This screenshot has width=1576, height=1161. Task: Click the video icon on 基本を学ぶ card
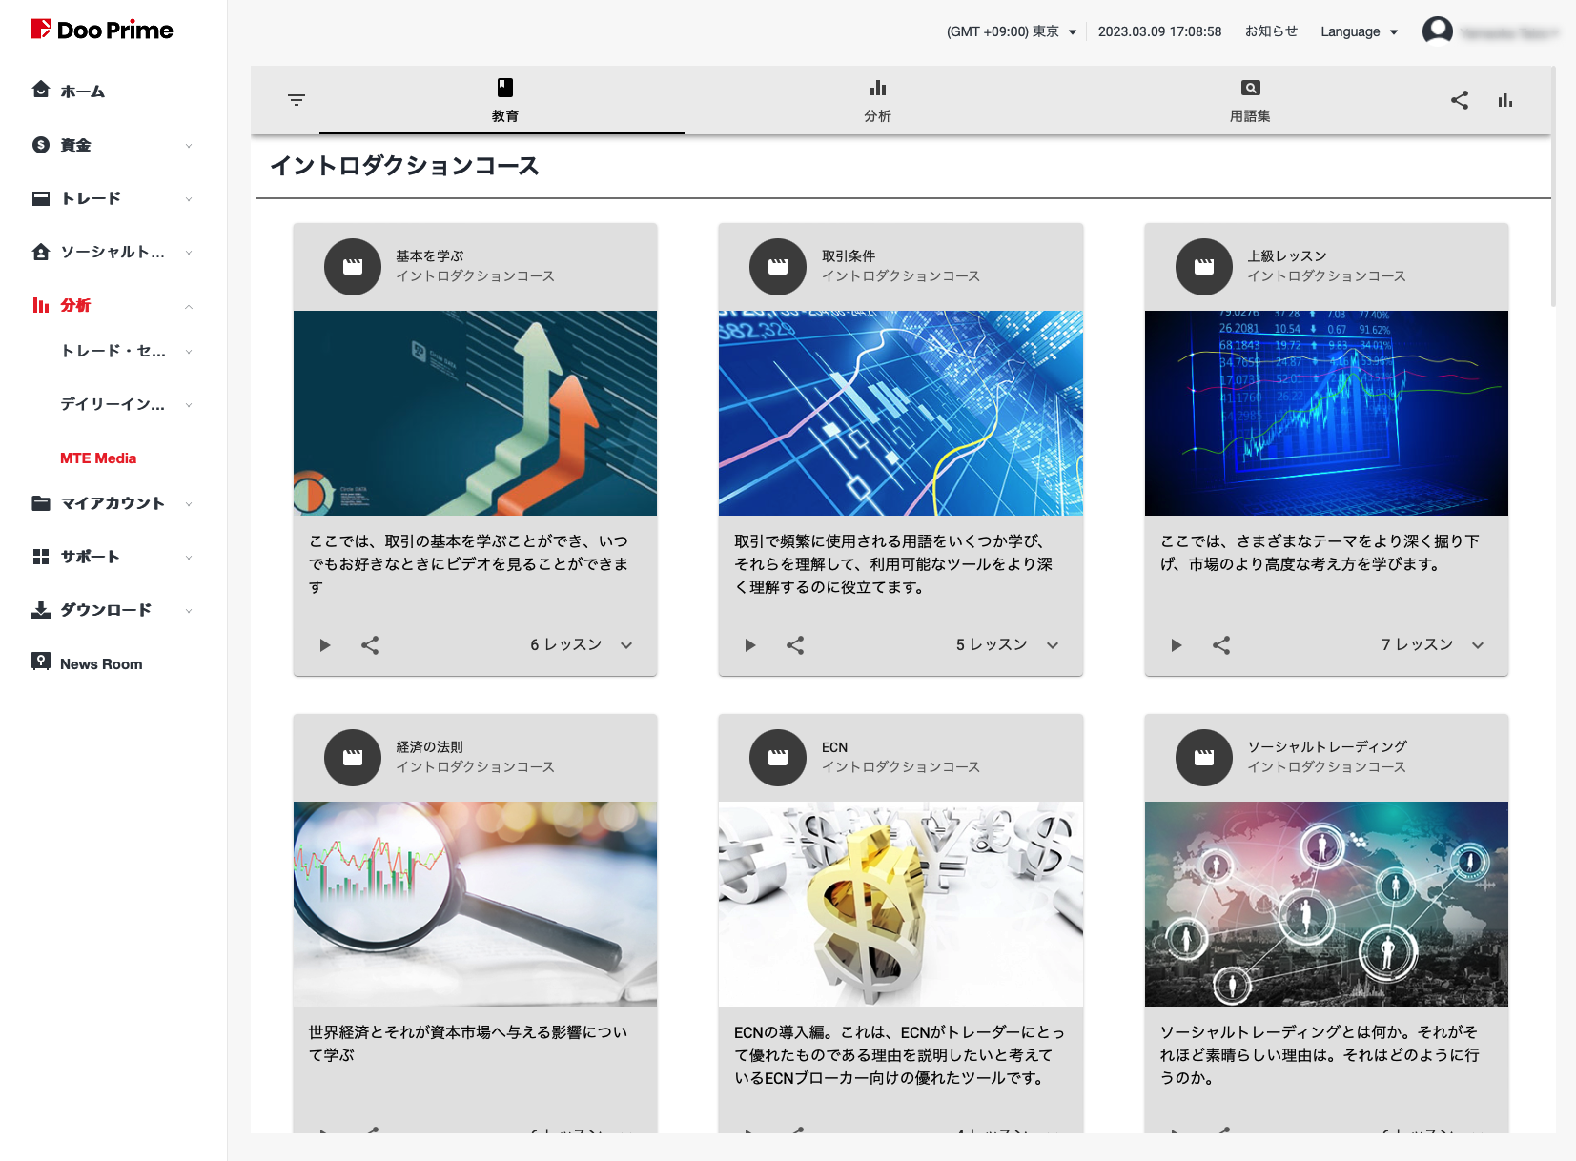click(x=353, y=267)
